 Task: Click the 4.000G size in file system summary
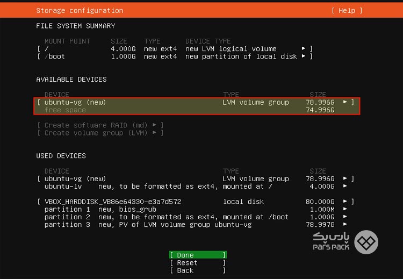click(123, 48)
